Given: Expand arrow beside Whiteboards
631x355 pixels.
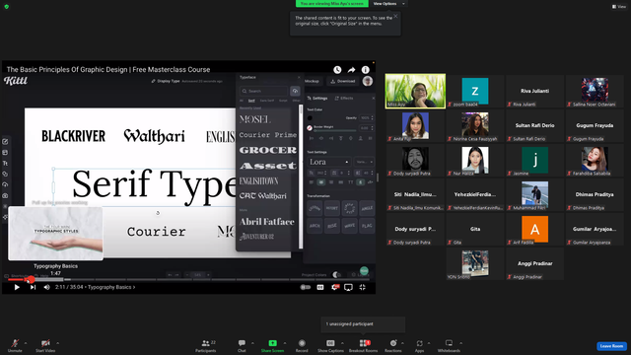Looking at the screenshot, I should tap(460, 343).
